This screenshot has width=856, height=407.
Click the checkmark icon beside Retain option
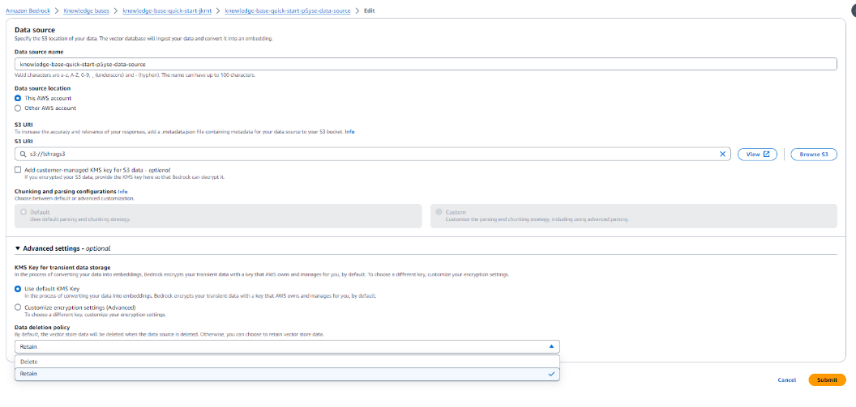551,374
